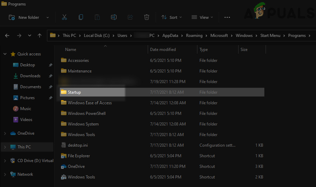Click the New folder button
Screen dimensions: 316x187
28,17
